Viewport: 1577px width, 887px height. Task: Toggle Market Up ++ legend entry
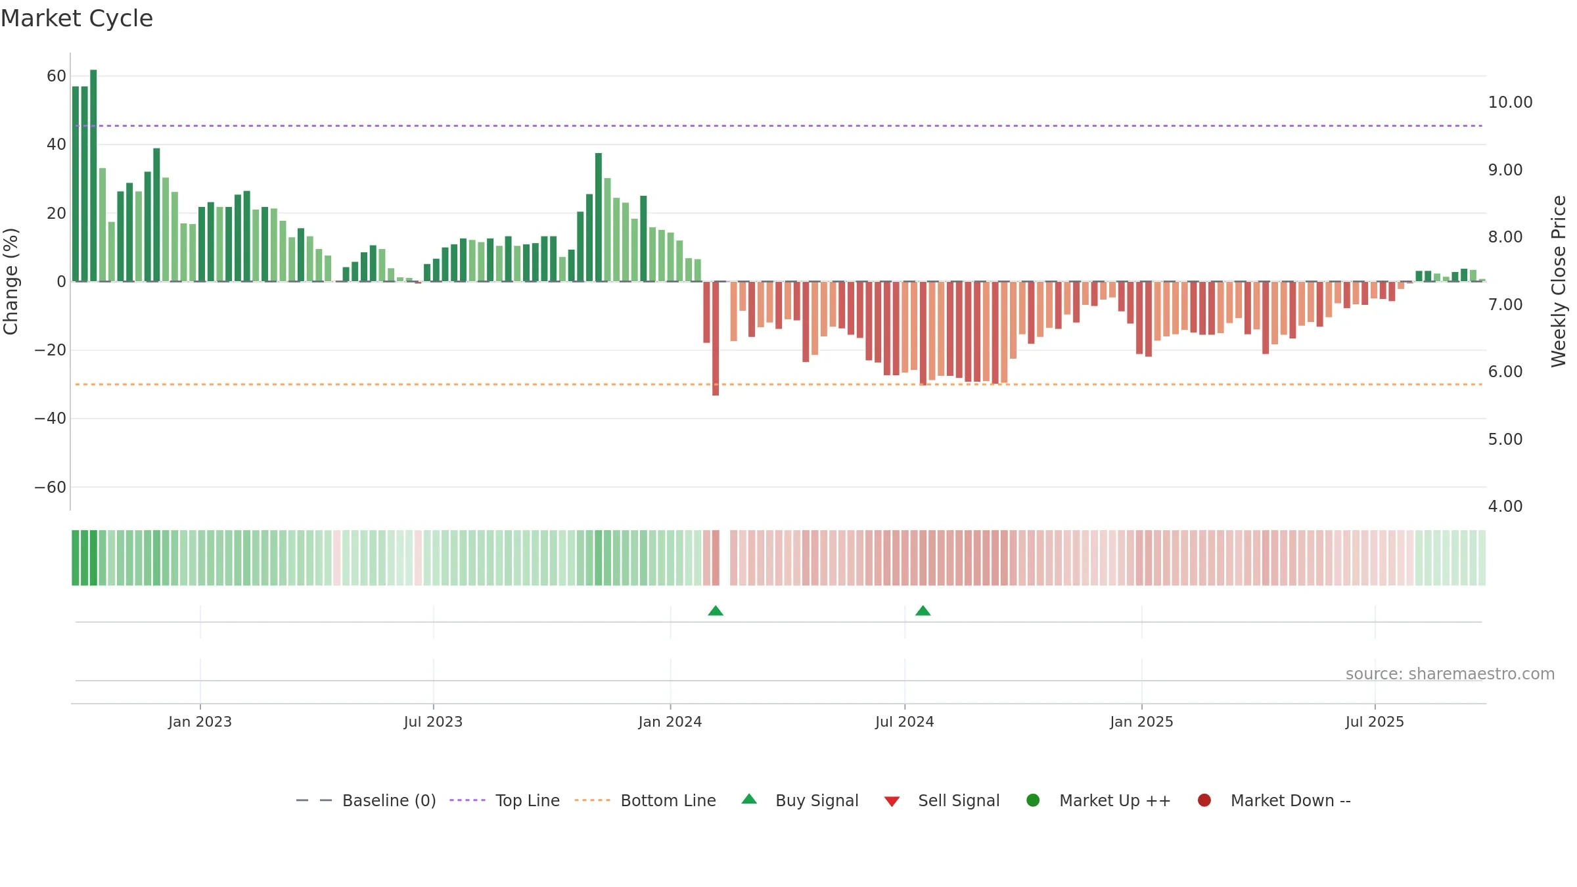tap(1098, 800)
